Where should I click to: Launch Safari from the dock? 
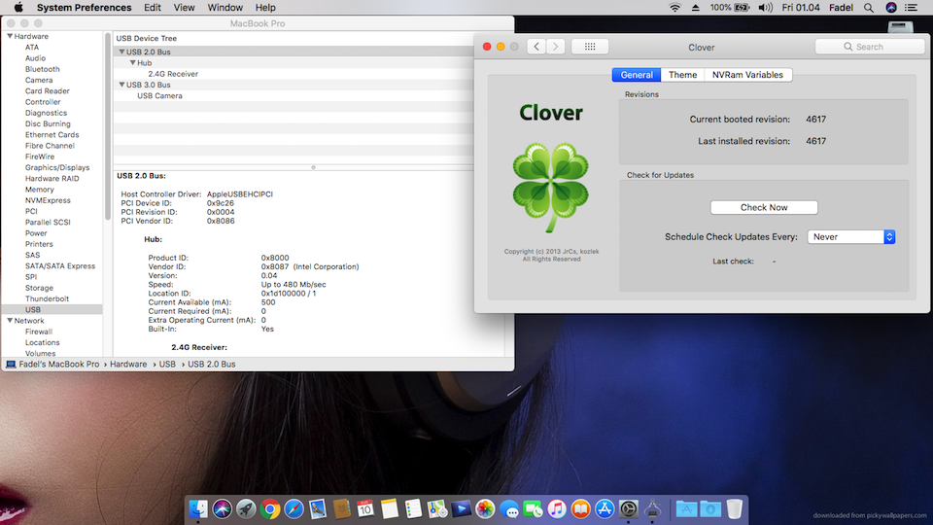(x=294, y=508)
